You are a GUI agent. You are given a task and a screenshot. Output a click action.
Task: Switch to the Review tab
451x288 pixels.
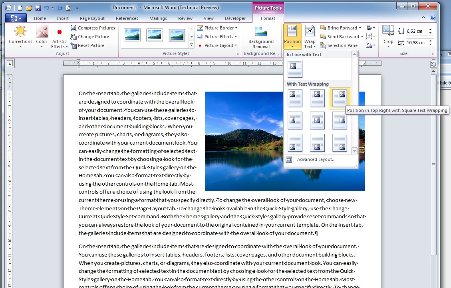point(185,18)
